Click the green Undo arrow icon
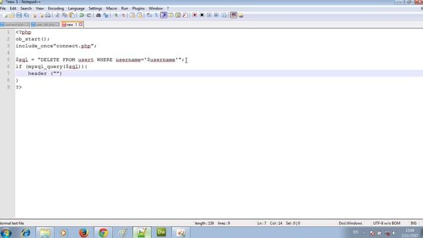The width and height of the screenshot is (423, 238). [81, 15]
